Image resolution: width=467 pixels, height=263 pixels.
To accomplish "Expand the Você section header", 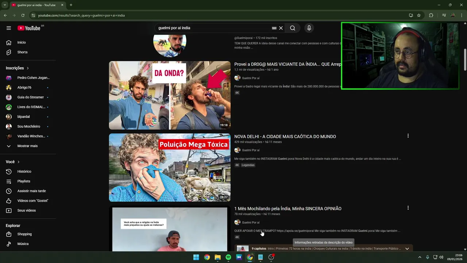I will tap(13, 162).
